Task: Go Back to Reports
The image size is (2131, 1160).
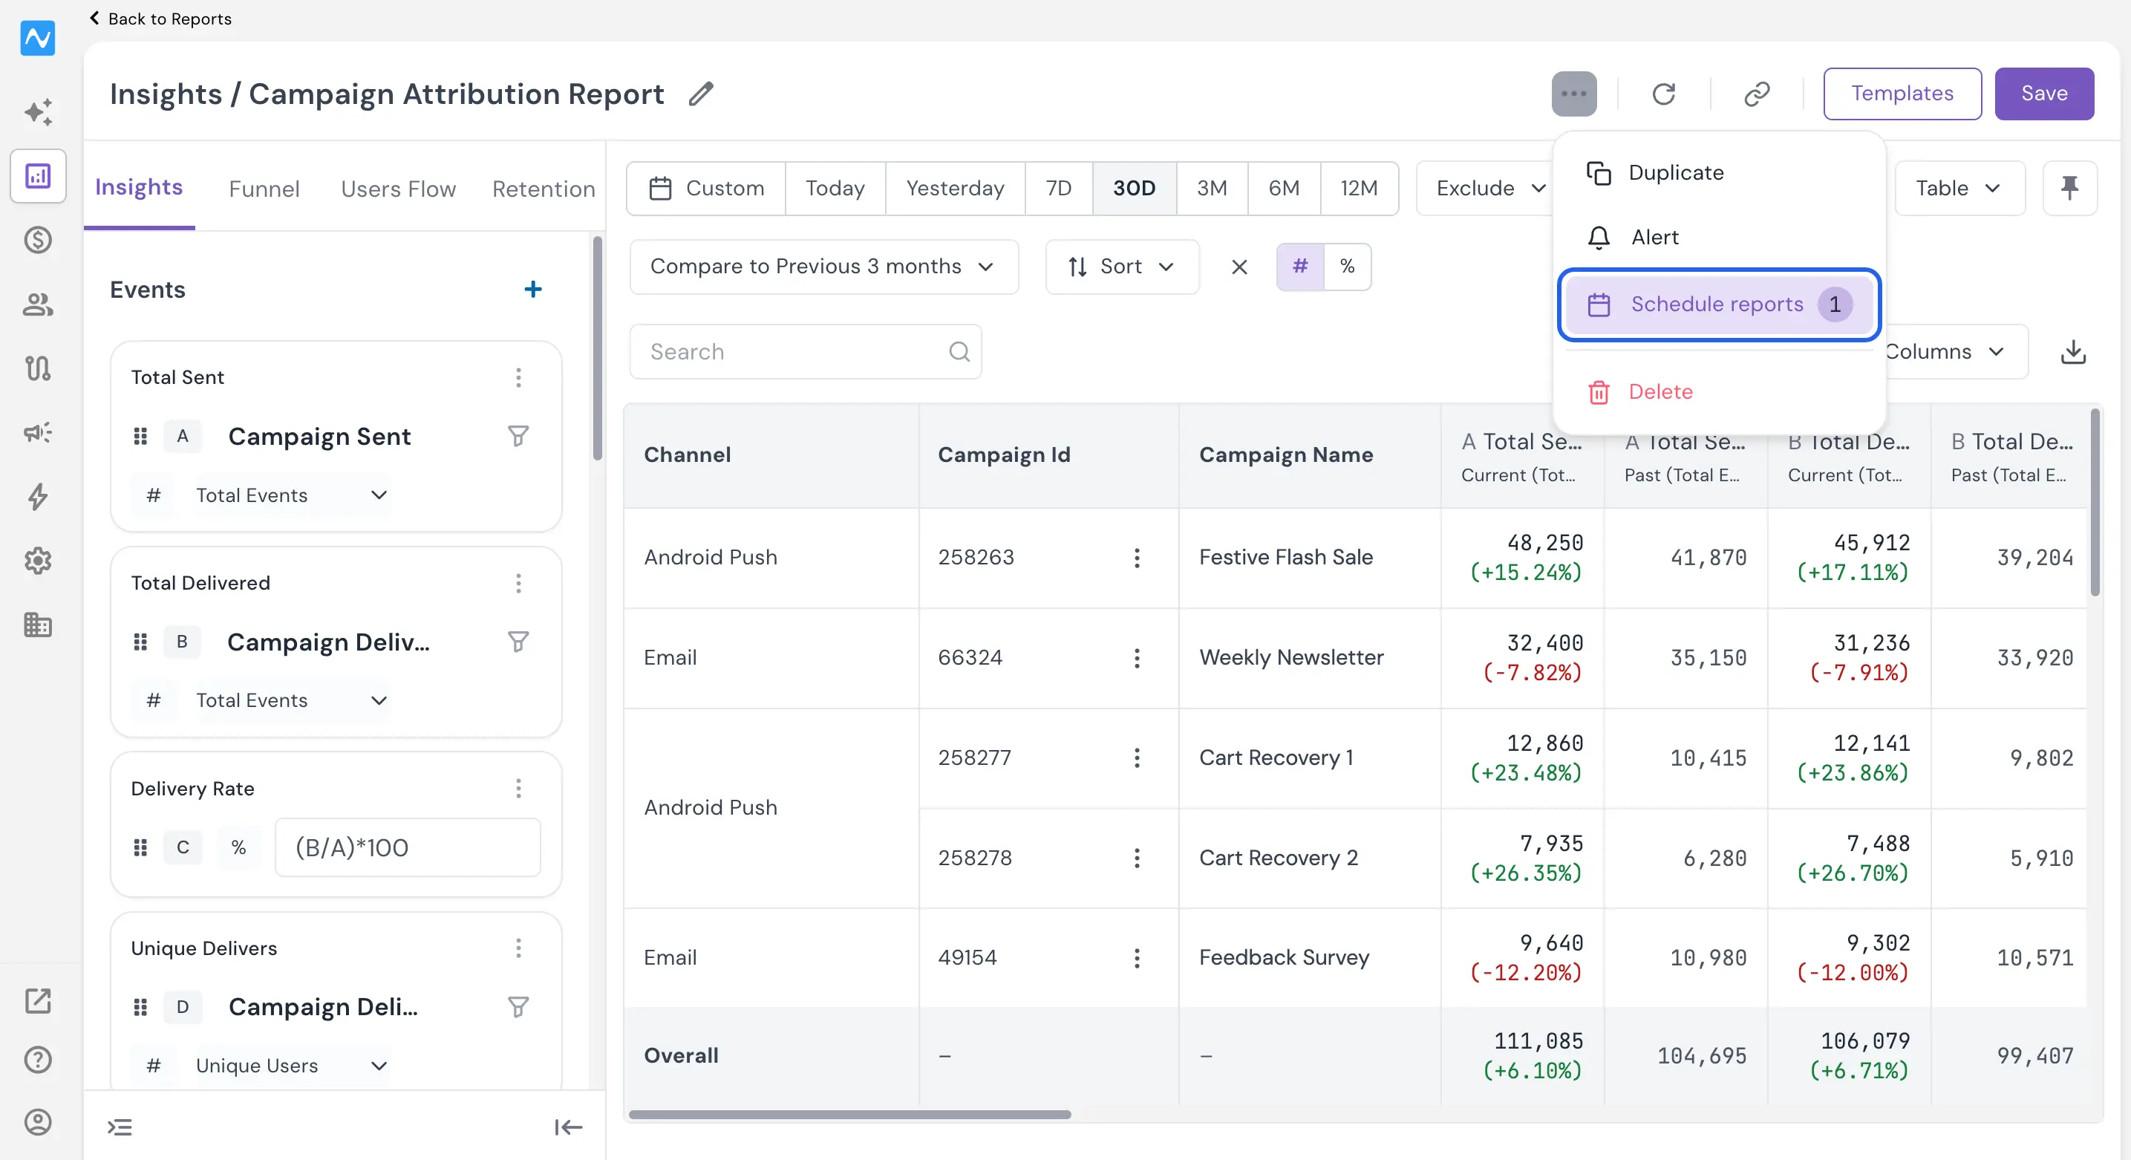Action: [160, 19]
